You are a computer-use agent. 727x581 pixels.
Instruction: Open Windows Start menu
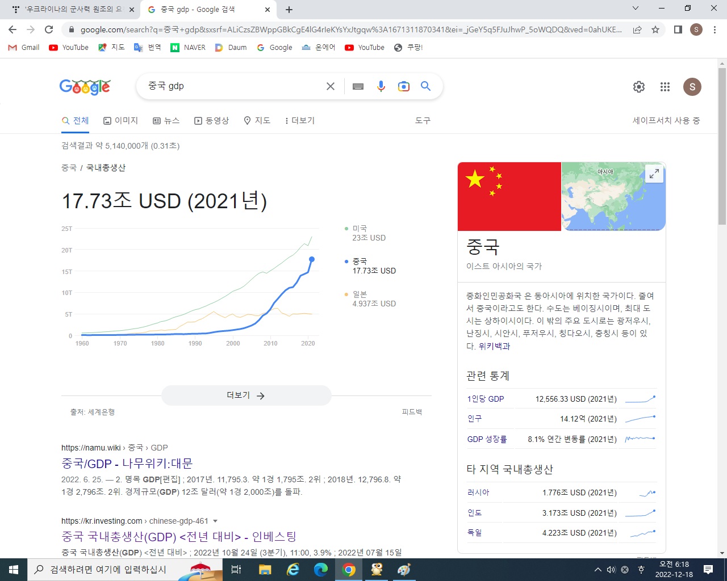coord(14,570)
